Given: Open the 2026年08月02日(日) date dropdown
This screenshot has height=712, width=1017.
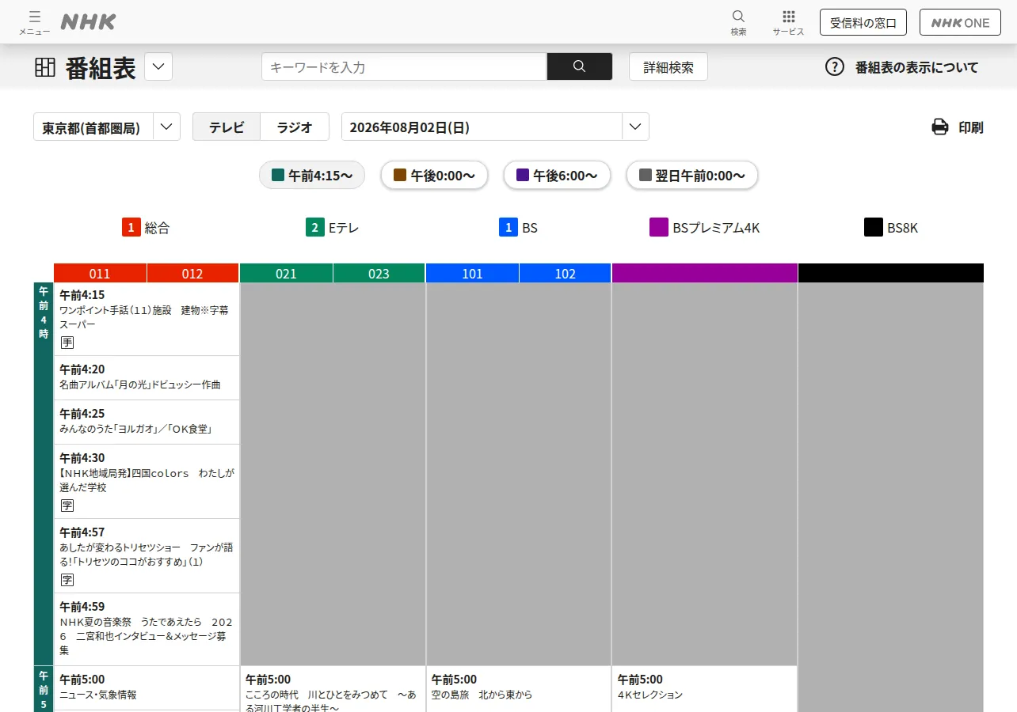Looking at the screenshot, I should [x=495, y=127].
